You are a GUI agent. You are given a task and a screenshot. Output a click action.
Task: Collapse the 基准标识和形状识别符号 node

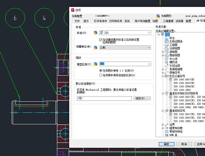click(x=163, y=93)
